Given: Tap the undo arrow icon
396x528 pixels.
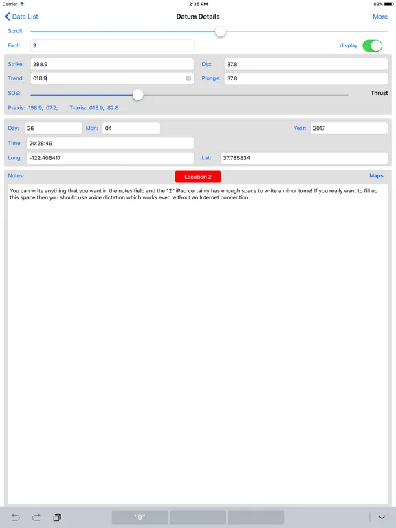Looking at the screenshot, I should click(x=16, y=517).
